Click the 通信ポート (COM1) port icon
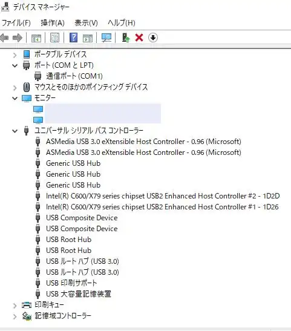Viewport: 291px width, 331px height. (38, 76)
